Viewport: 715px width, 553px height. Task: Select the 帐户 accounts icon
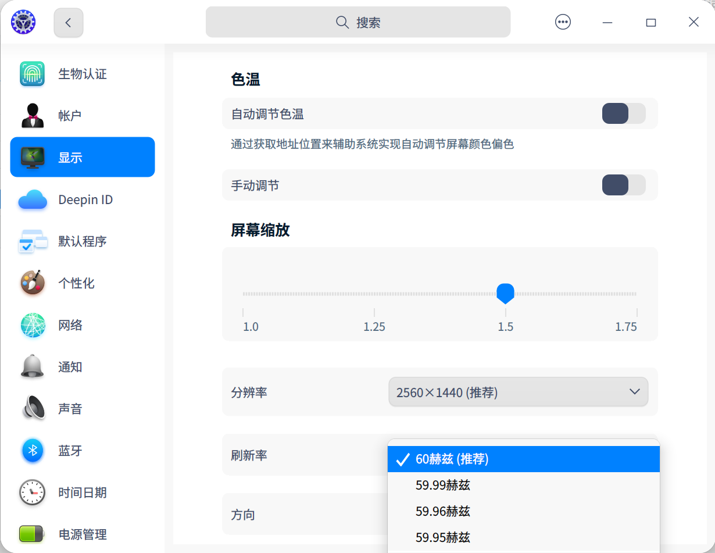(32, 115)
